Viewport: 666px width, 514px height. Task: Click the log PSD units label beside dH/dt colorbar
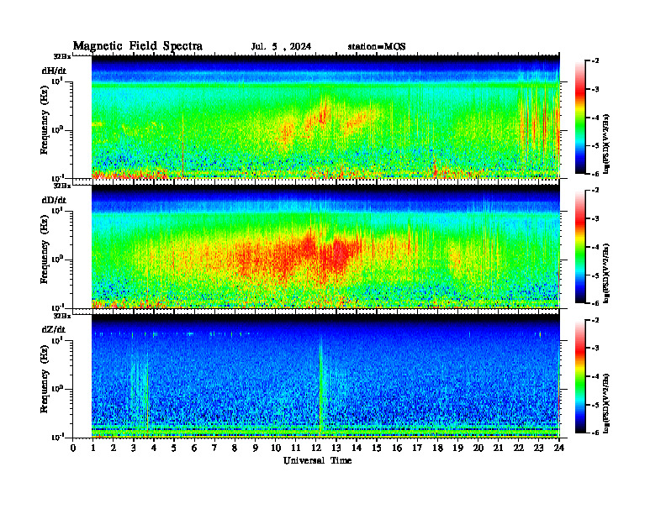pos(606,144)
